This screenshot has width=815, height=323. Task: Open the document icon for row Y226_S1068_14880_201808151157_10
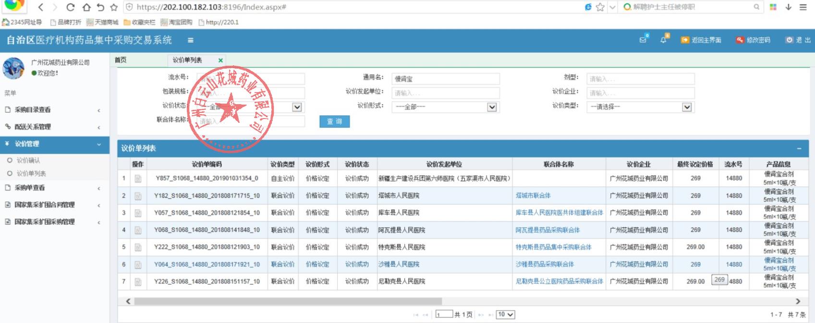point(138,282)
